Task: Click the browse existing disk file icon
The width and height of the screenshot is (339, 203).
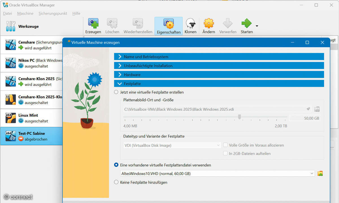Action: click(x=320, y=173)
